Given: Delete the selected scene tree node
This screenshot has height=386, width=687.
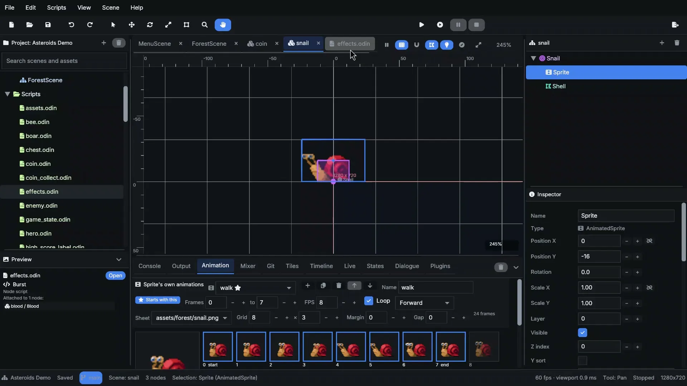Looking at the screenshot, I should pyautogui.click(x=677, y=43).
